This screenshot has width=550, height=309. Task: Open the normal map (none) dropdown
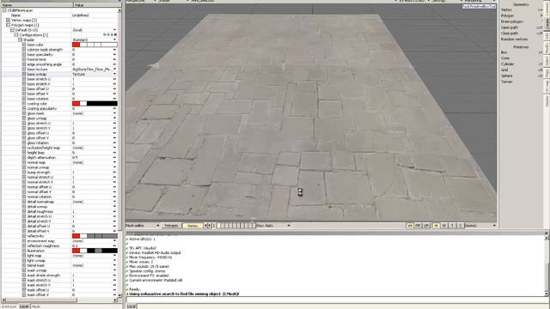(114, 162)
